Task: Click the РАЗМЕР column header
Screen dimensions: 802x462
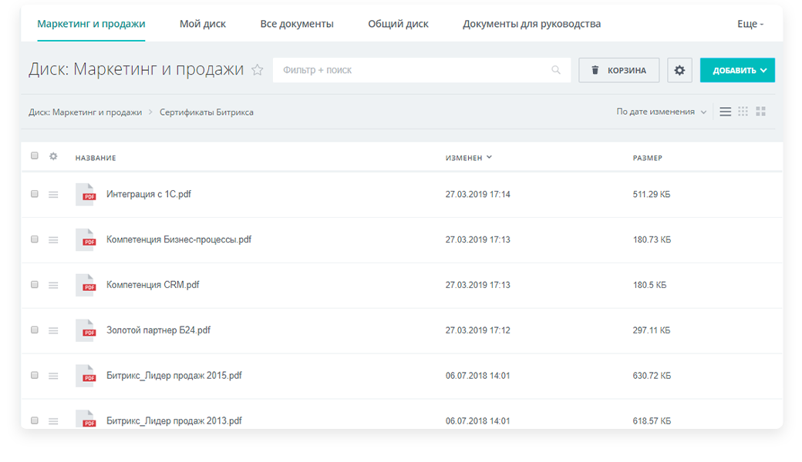Action: 648,159
